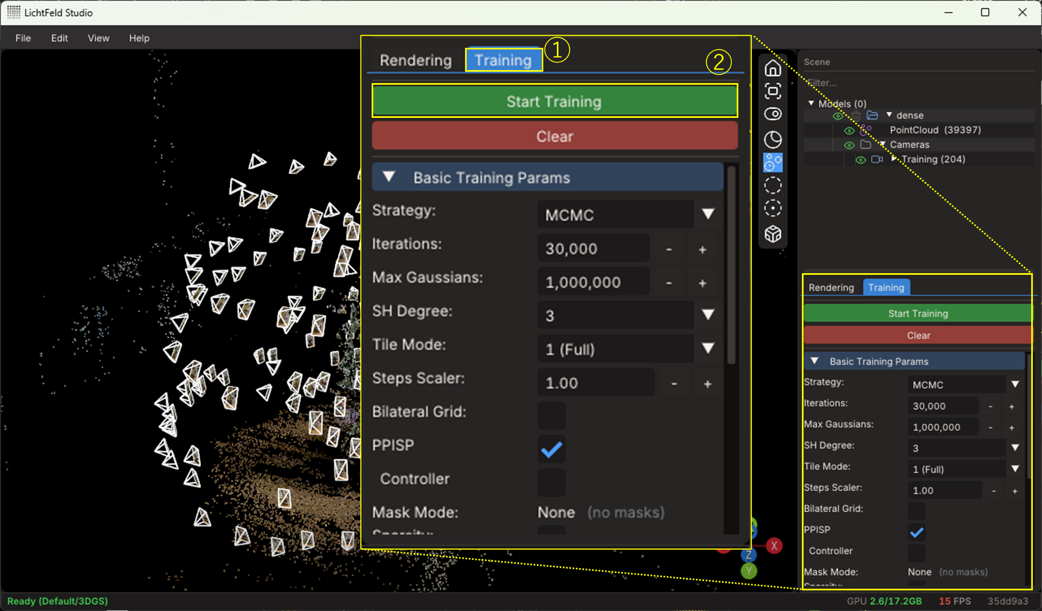Open the Strategy MCMC dropdown in the enlarged panel
Viewport: 1042px width, 611px height.
707,215
